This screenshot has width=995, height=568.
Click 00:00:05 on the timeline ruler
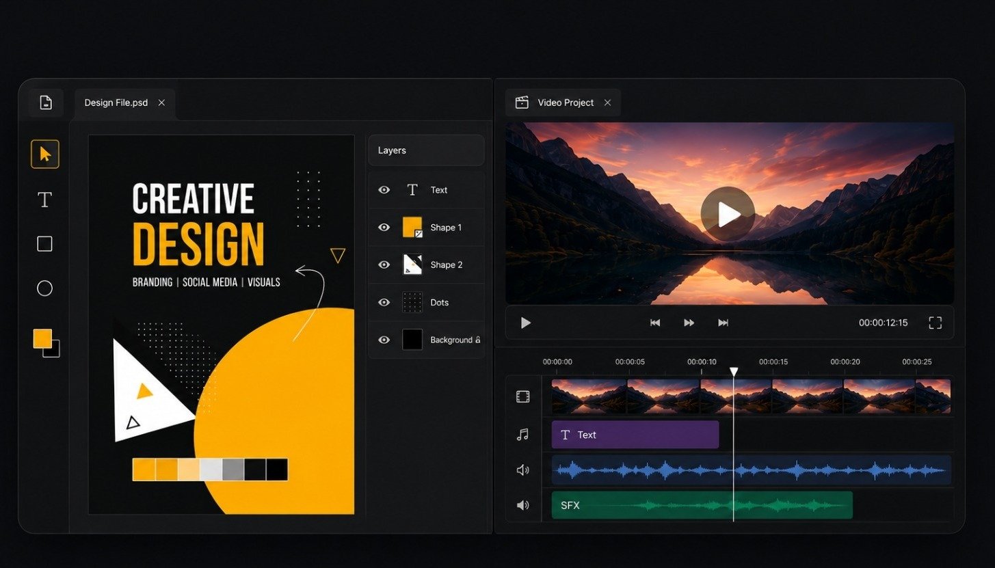click(630, 362)
